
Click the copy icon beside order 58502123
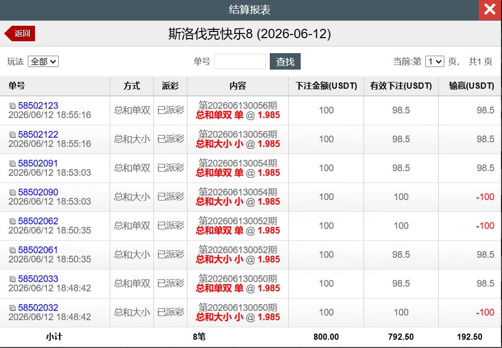(12, 105)
